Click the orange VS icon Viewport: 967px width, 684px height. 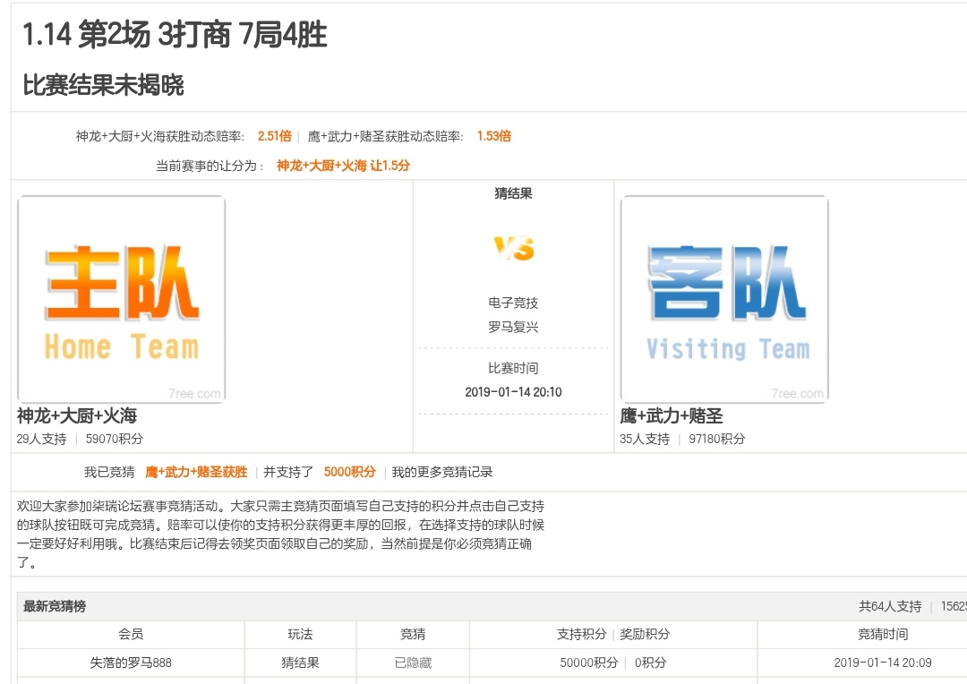coord(513,248)
